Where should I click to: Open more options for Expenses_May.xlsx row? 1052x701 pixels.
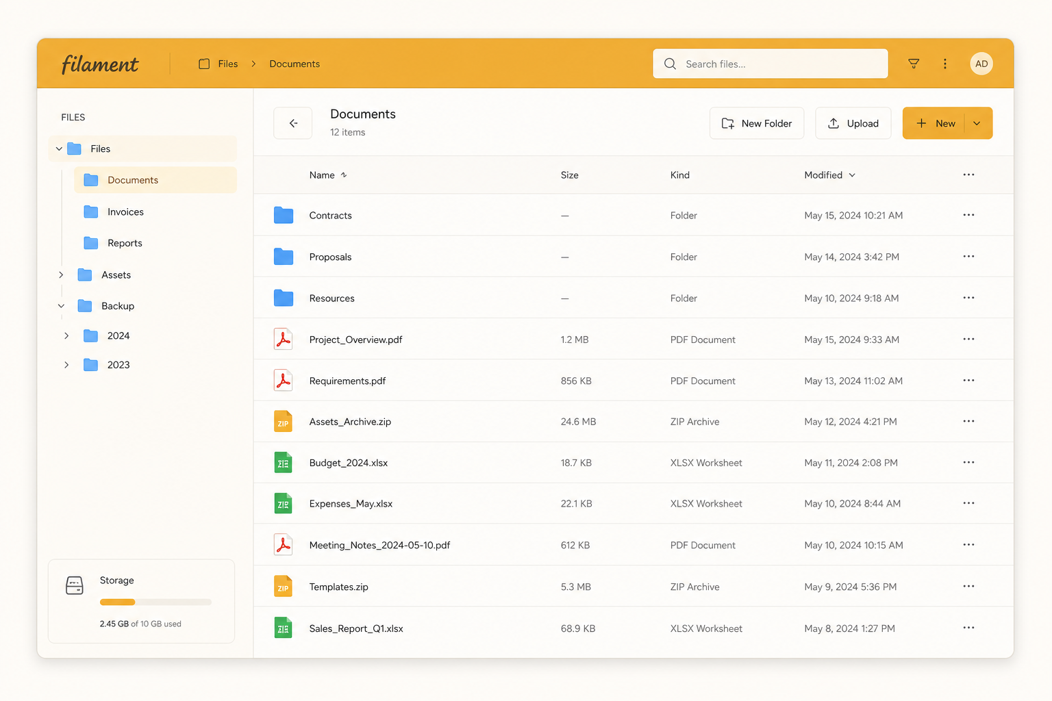tap(968, 503)
